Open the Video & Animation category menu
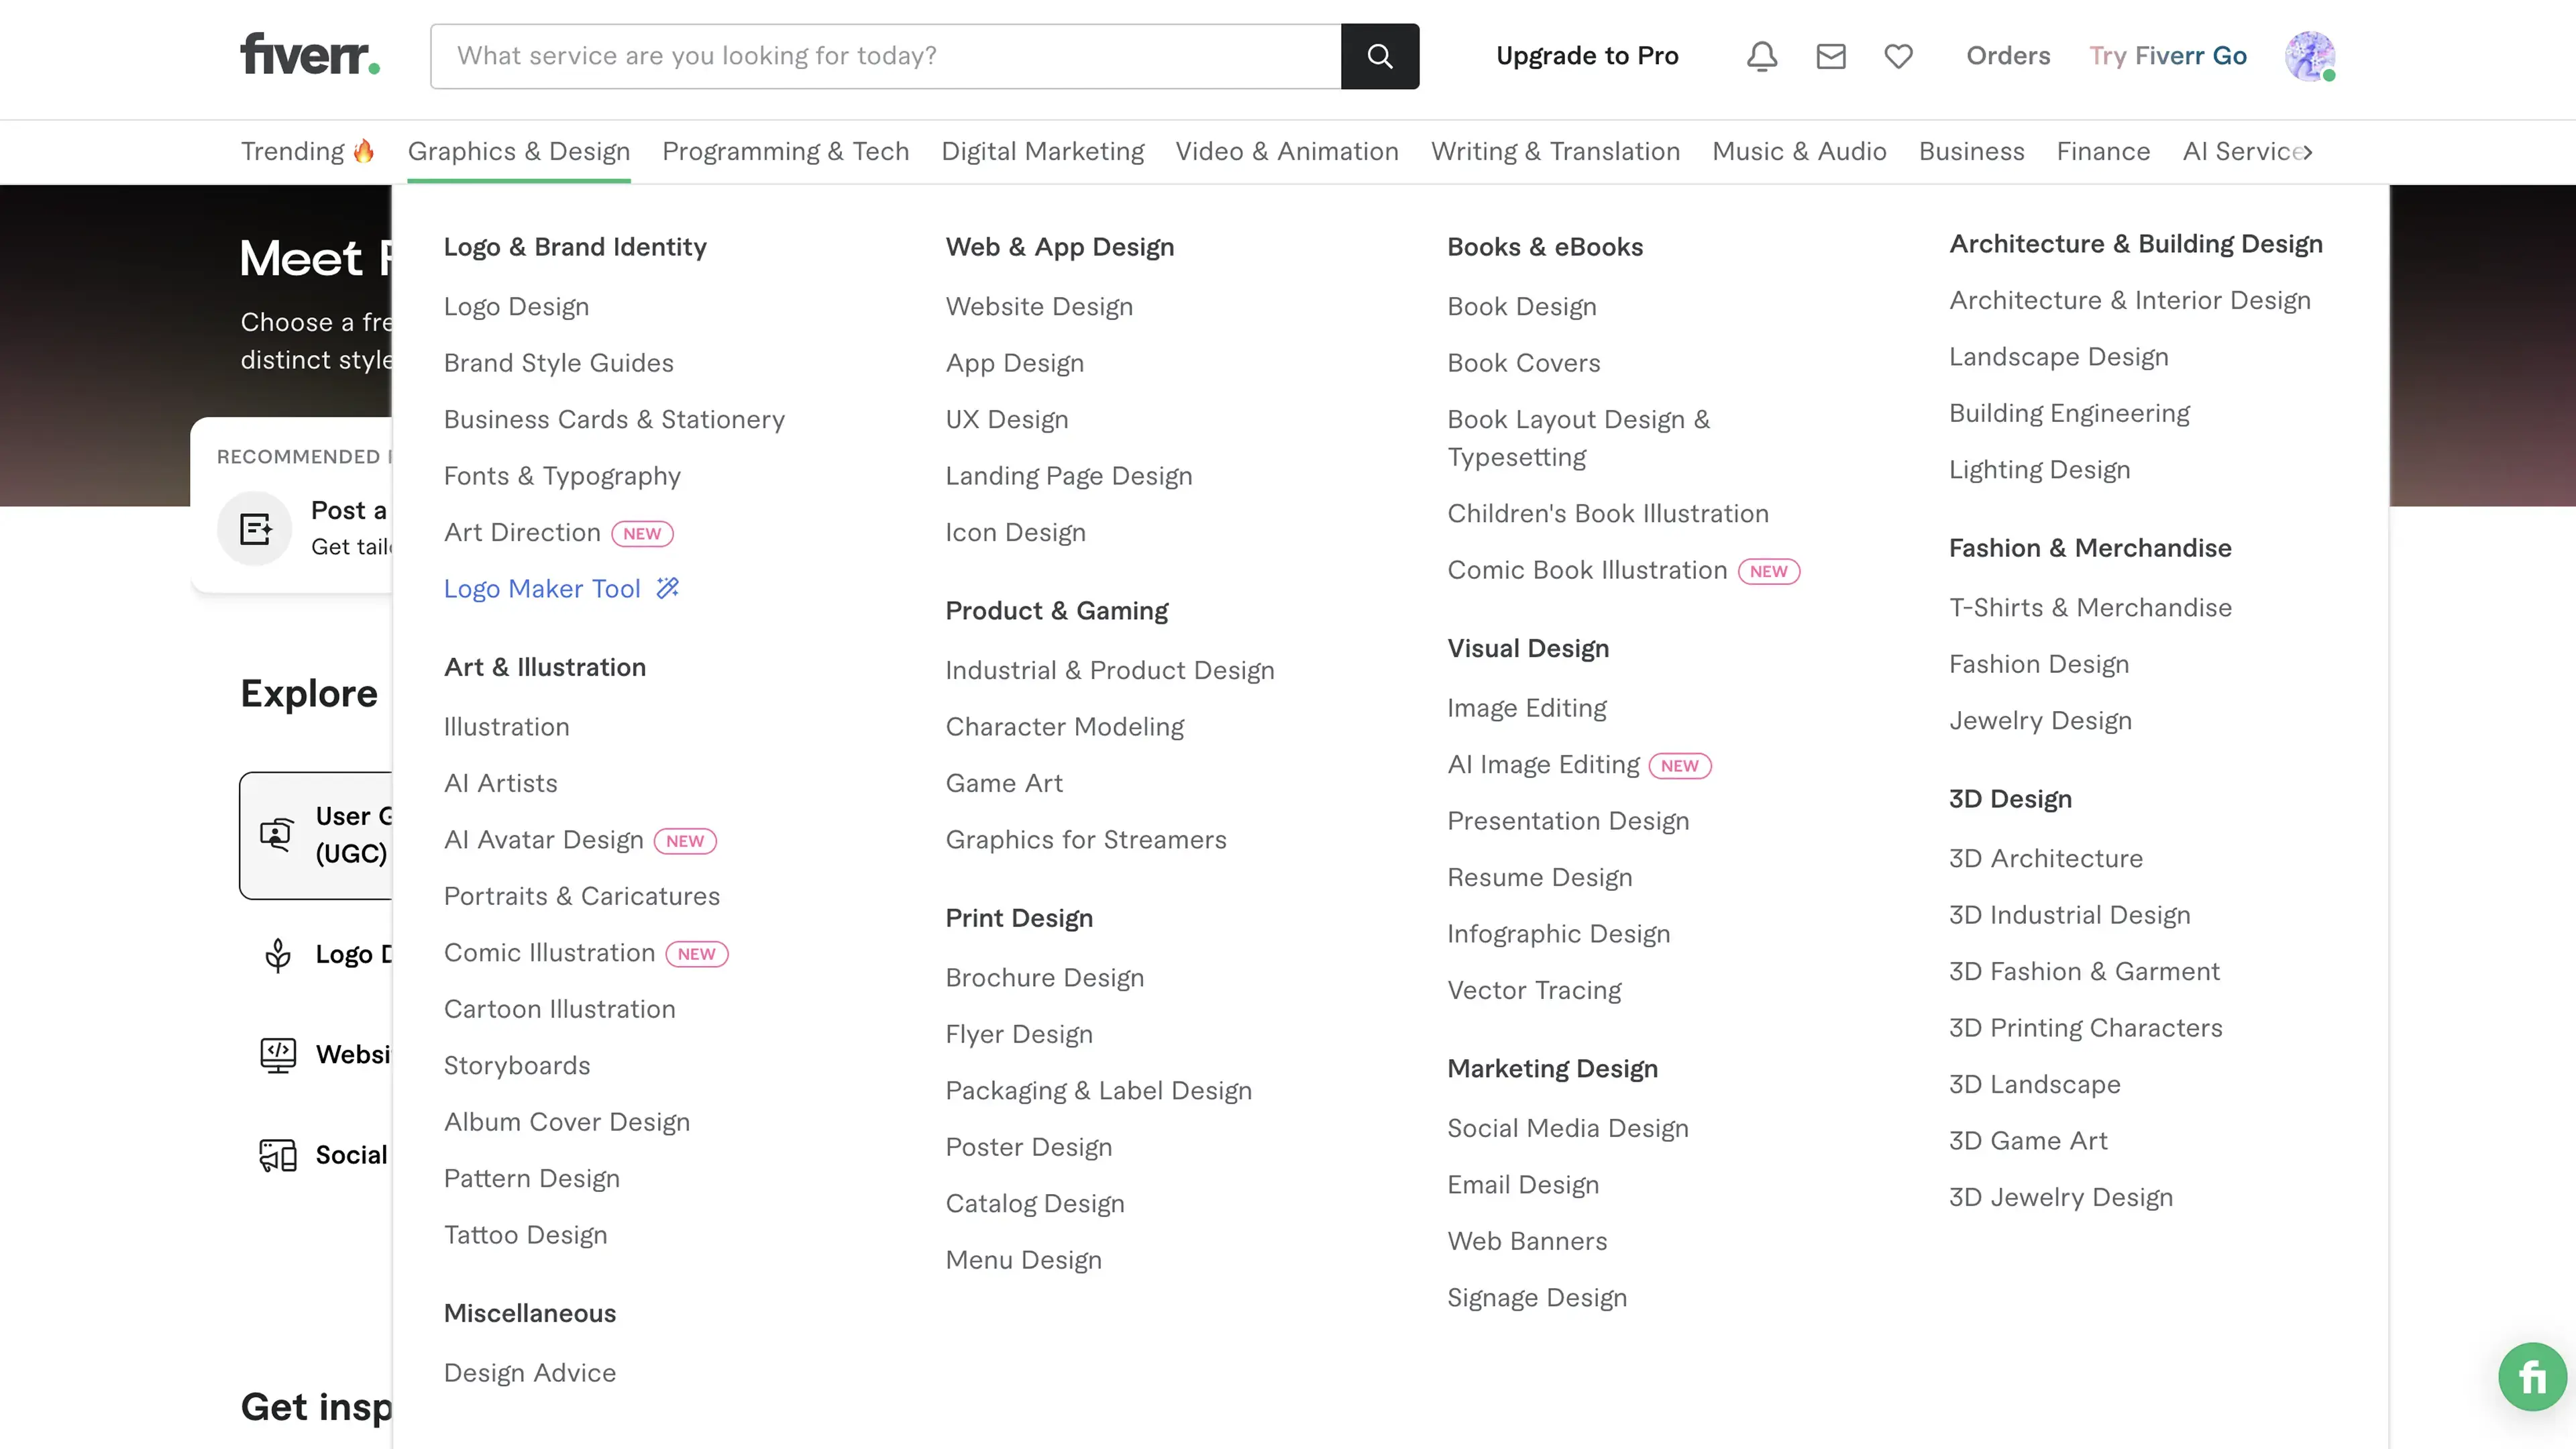This screenshot has width=2576, height=1449. [x=1286, y=151]
